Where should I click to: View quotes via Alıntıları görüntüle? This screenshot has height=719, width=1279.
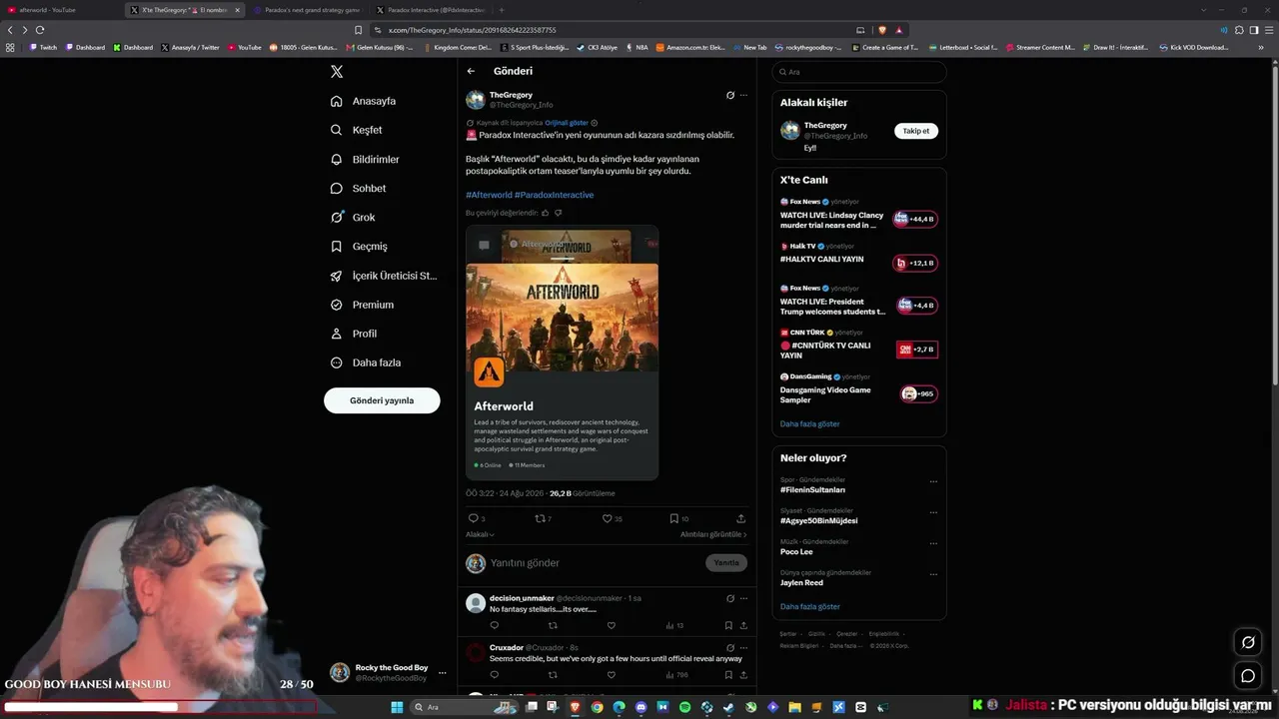713,534
